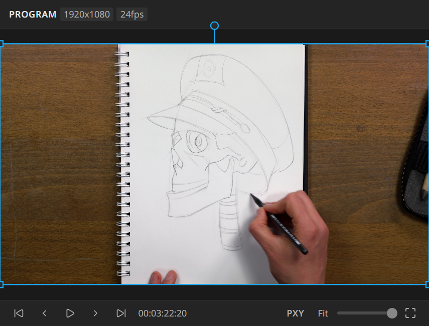Click the top-left transform corner handle

[1, 44]
